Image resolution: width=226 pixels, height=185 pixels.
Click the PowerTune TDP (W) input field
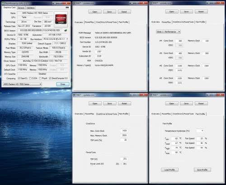point(124,159)
